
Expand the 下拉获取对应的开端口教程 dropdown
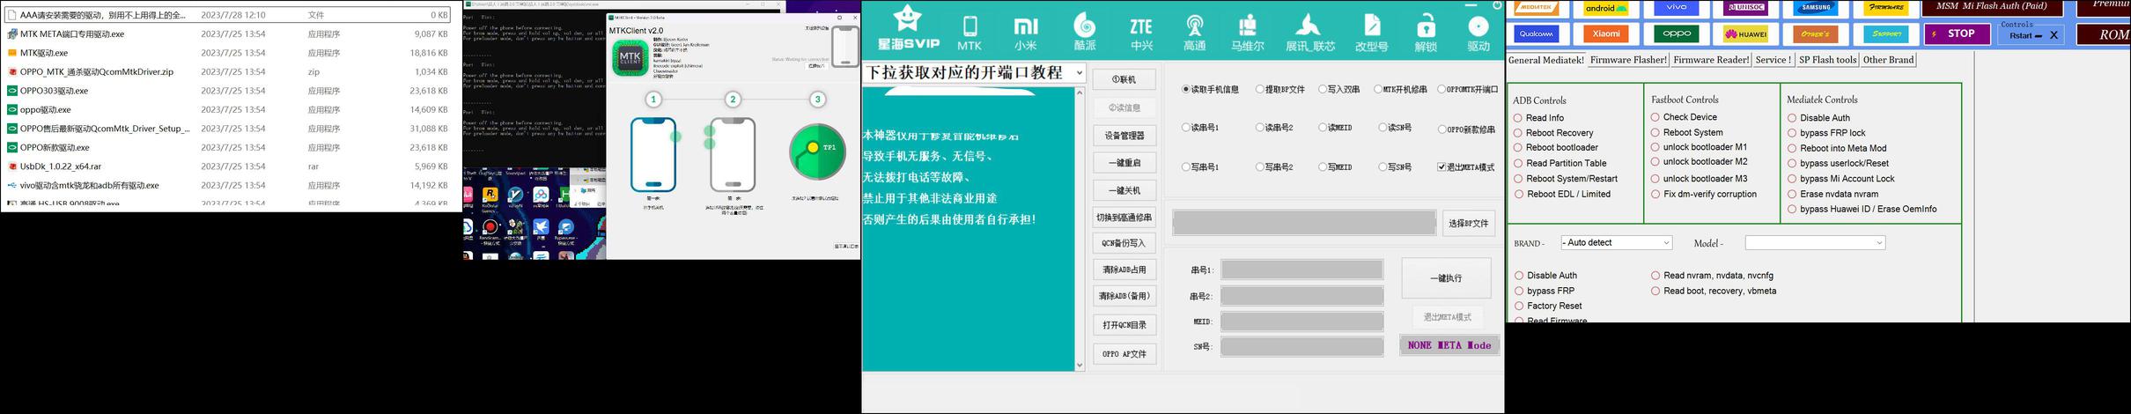click(1080, 73)
